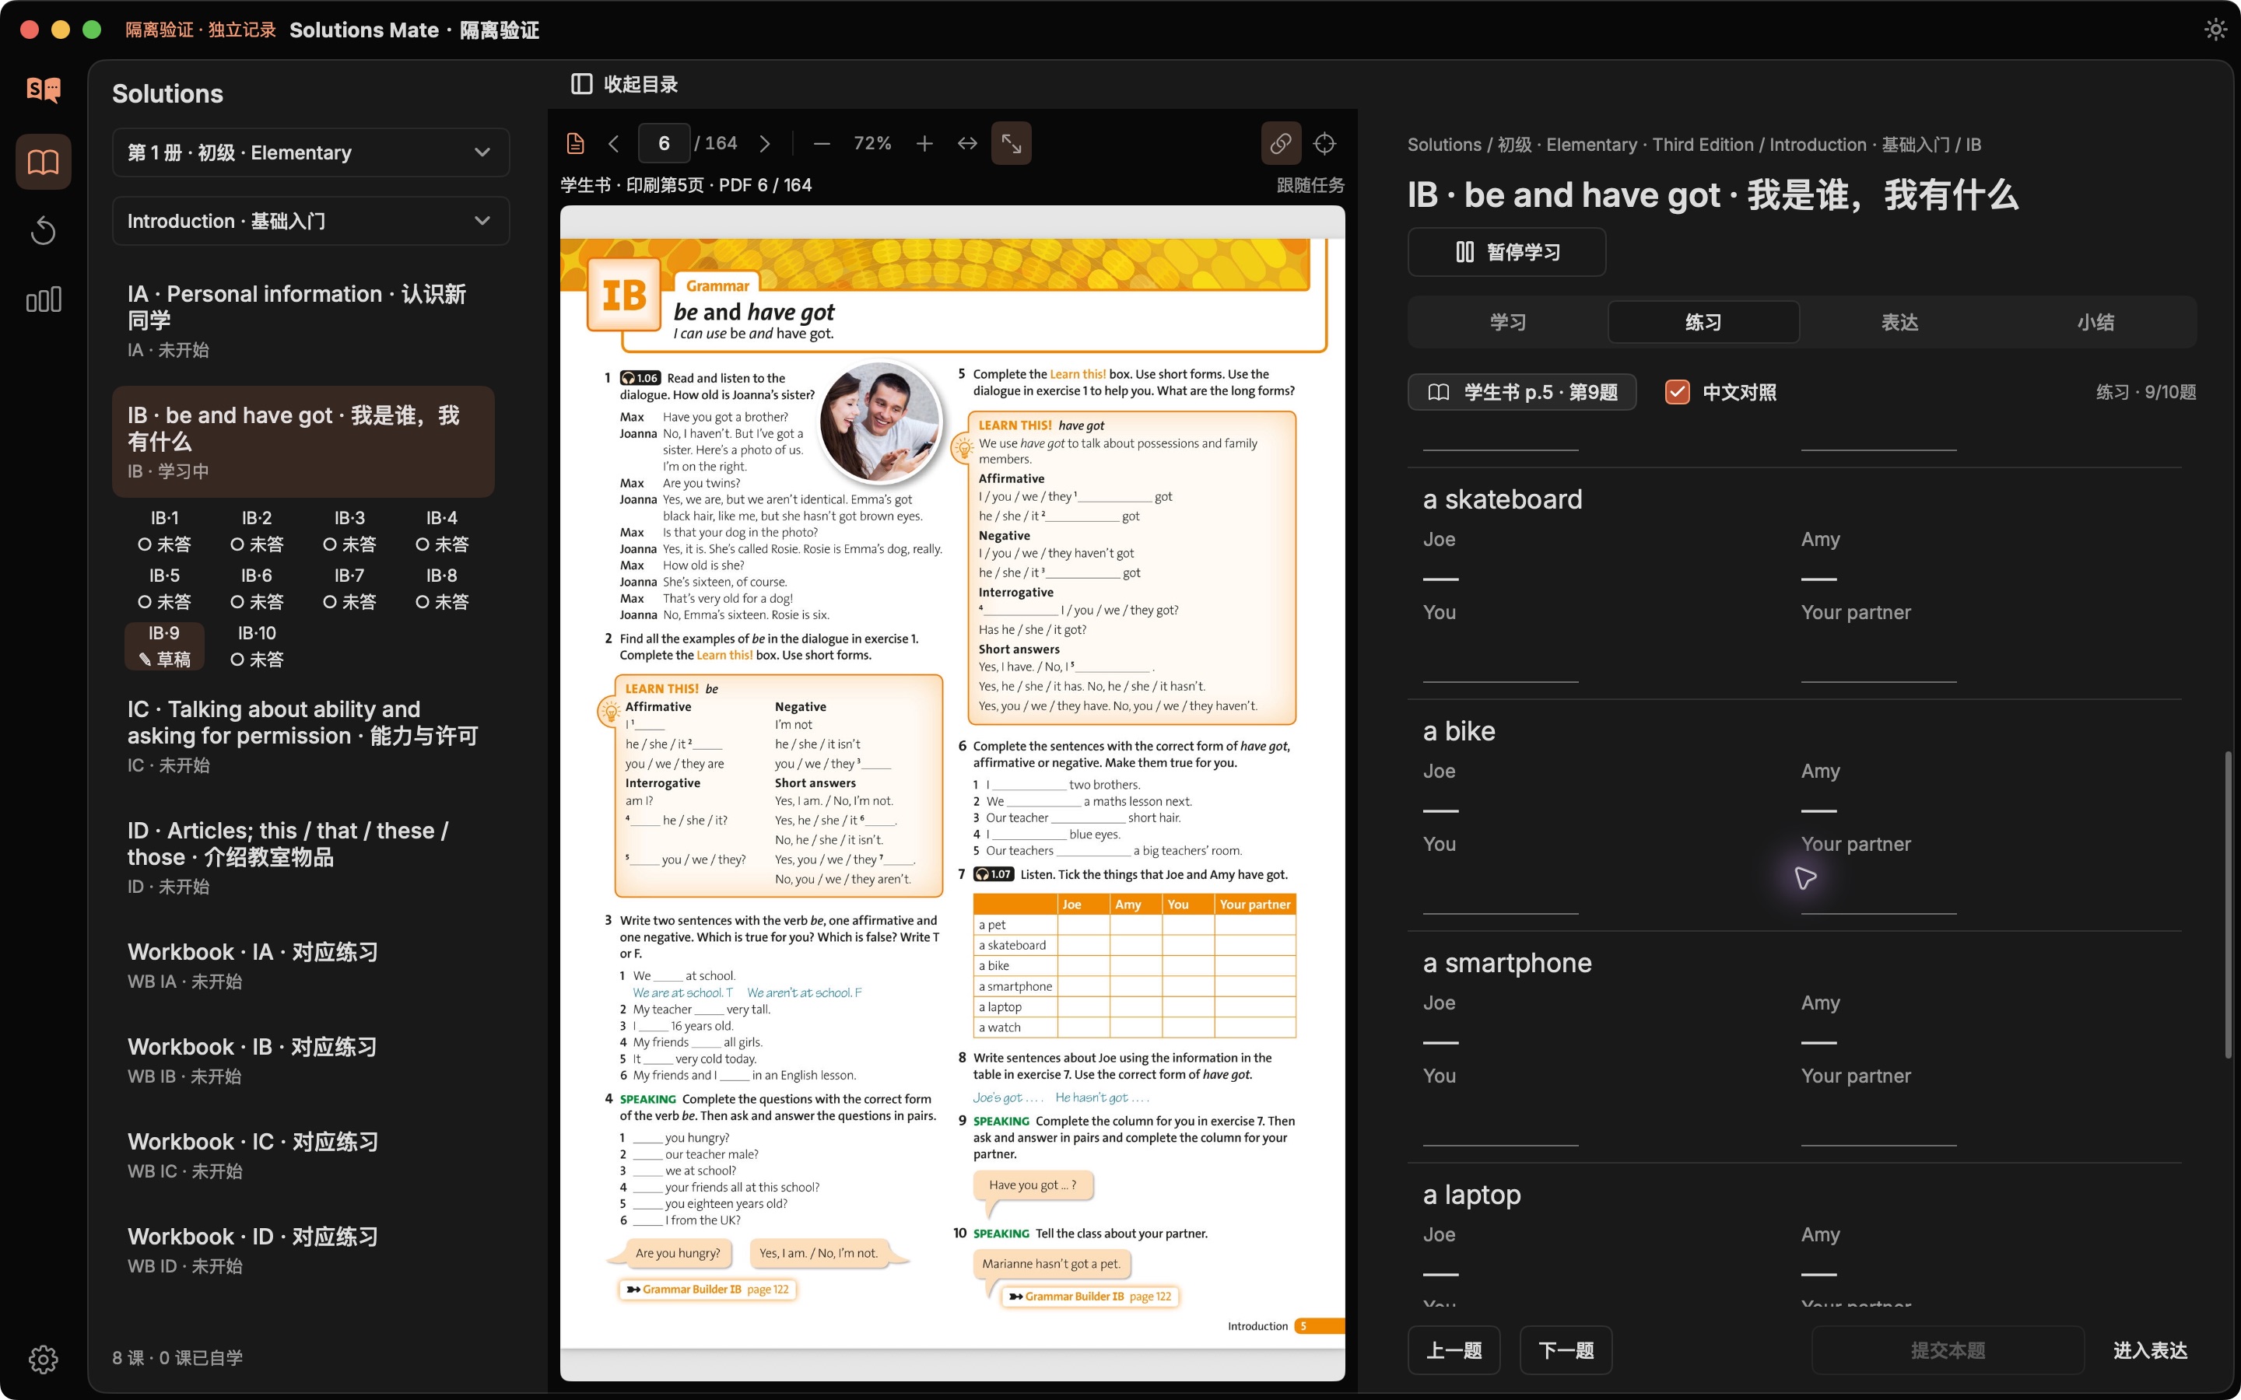Click the 72% zoom level value
2241x1400 pixels.
[872, 144]
